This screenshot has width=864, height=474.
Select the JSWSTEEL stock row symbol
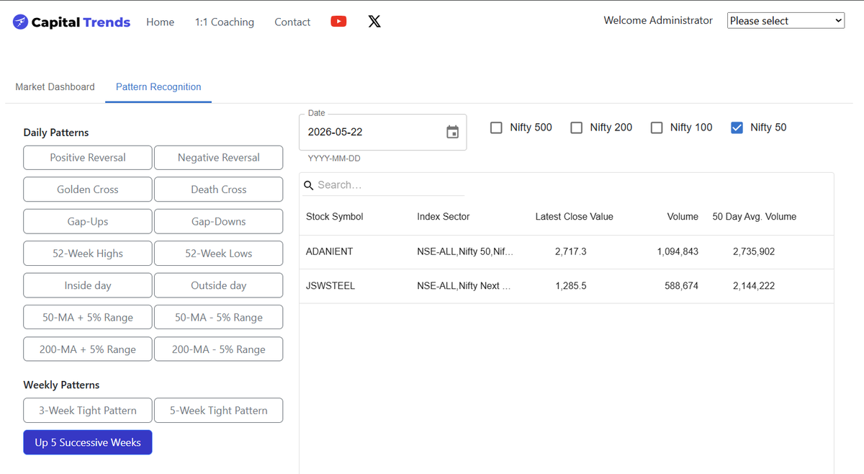tap(330, 286)
